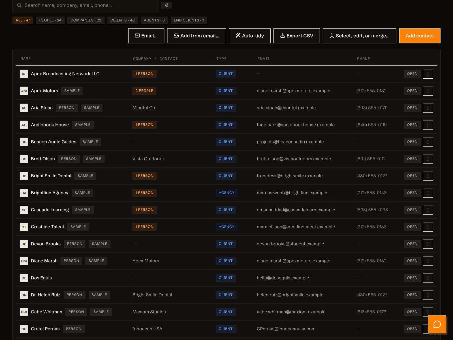The width and height of the screenshot is (453, 340).
Task: Click the orange Add contact button
Action: pos(420,36)
